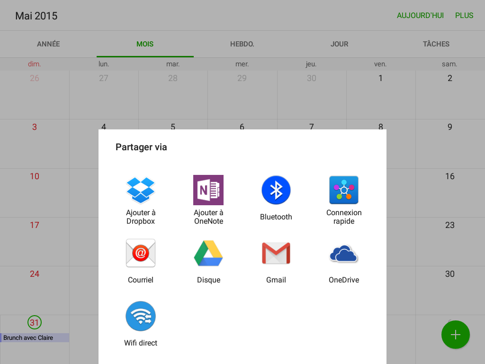Switch to the ANNÉE tab
This screenshot has height=364, width=485.
tap(48, 44)
